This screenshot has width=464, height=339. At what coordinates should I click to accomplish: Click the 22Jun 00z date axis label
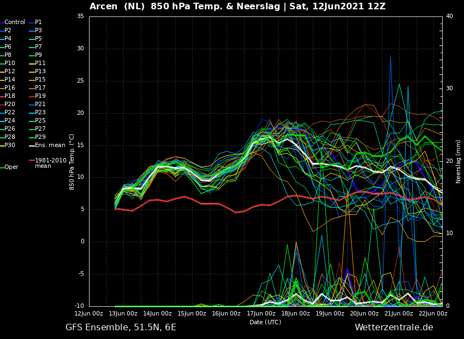[433, 313]
